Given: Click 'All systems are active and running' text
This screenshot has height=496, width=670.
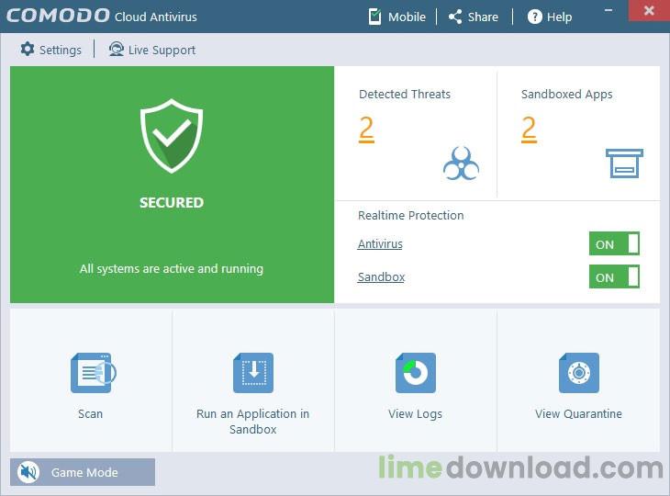Looking at the screenshot, I should [x=172, y=268].
